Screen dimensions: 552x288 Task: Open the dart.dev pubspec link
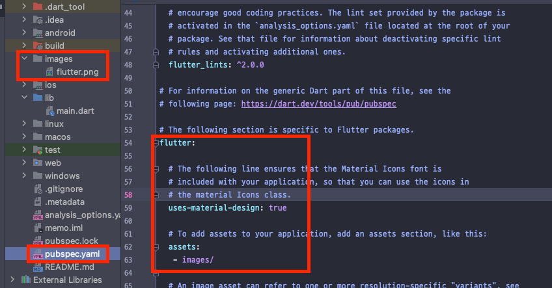[x=318, y=104]
